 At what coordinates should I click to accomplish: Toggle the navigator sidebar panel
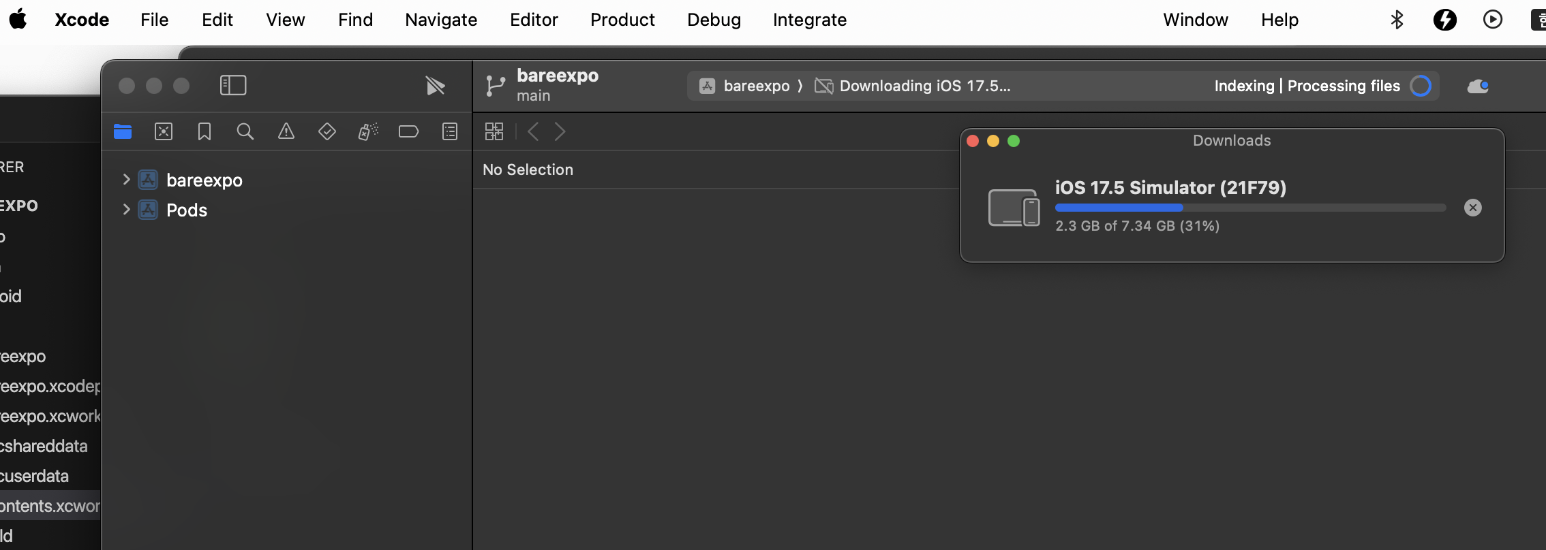233,85
